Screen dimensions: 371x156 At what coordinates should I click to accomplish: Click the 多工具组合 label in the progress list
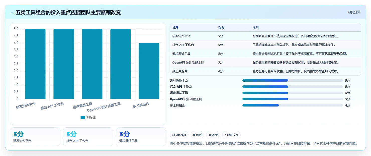point(177,106)
